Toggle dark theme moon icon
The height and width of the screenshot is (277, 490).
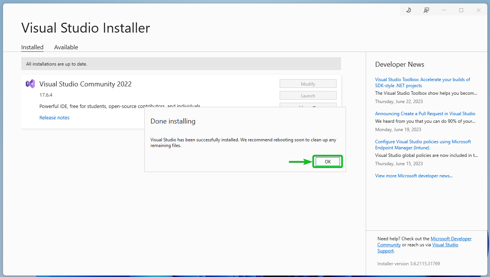coord(409,10)
